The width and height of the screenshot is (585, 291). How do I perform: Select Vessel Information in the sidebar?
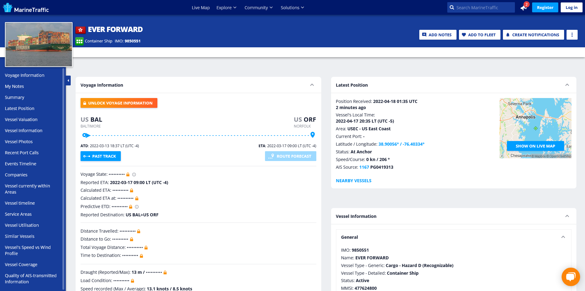pos(24,131)
